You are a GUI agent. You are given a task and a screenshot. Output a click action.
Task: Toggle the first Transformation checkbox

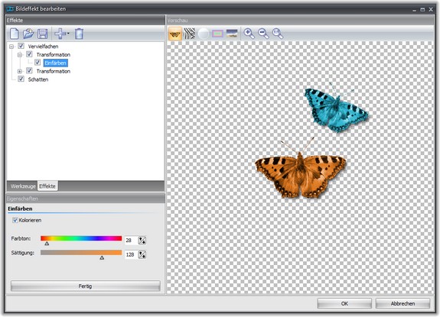coord(29,54)
